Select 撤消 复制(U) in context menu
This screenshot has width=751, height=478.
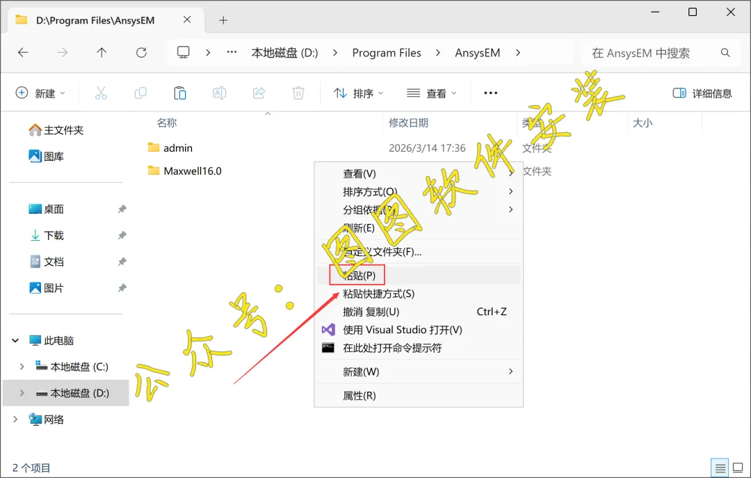(x=419, y=312)
